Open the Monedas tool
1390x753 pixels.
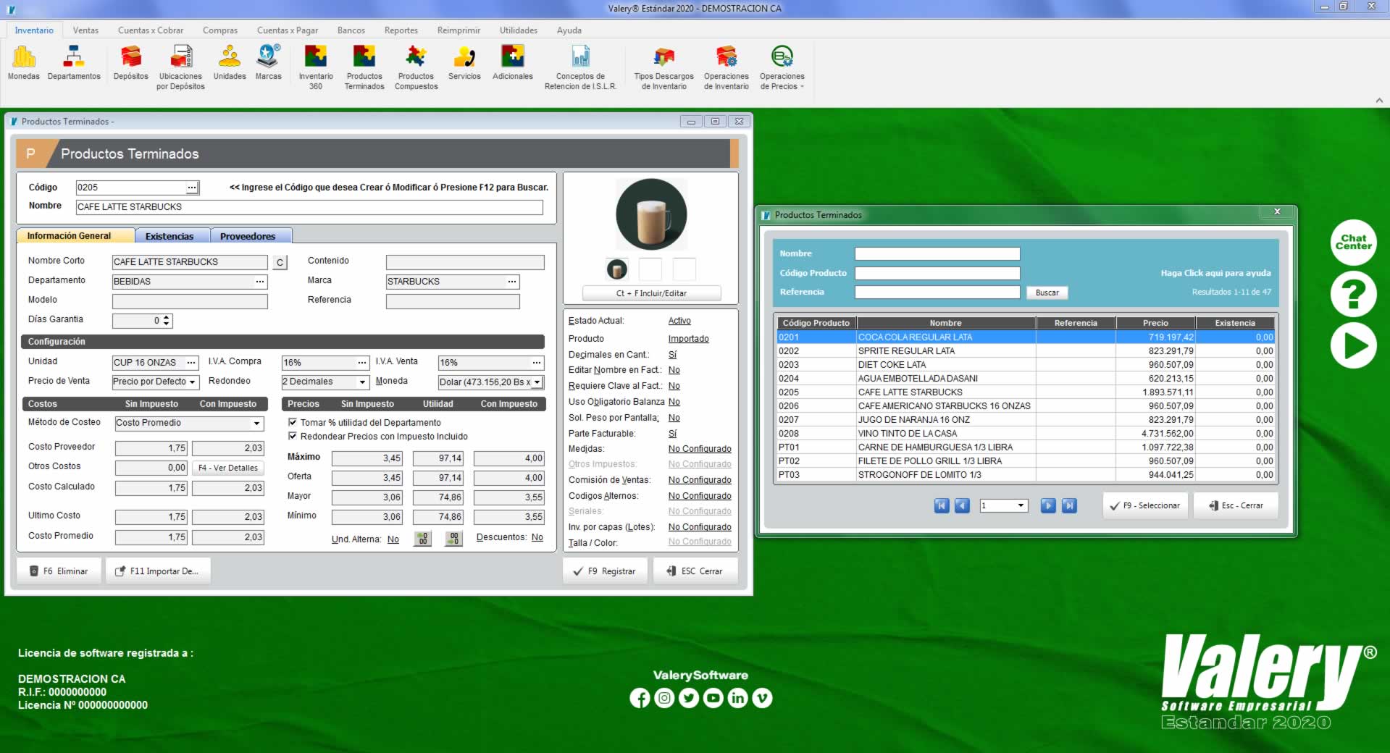click(24, 62)
